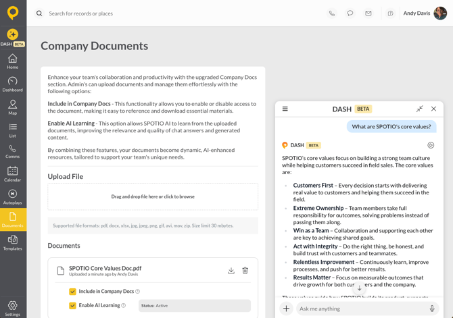Open the email envelope icon in header
The width and height of the screenshot is (453, 318).
tap(368, 14)
